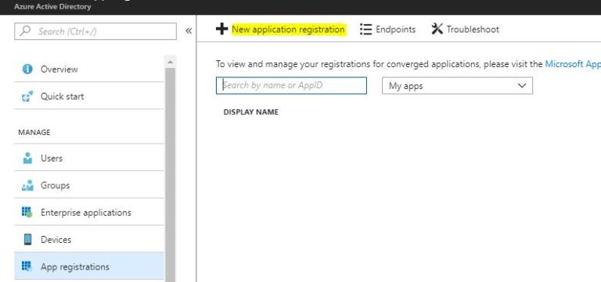Viewport: 601px width, 282px height.
Task: Click the Devices phone icon
Action: tap(27, 240)
